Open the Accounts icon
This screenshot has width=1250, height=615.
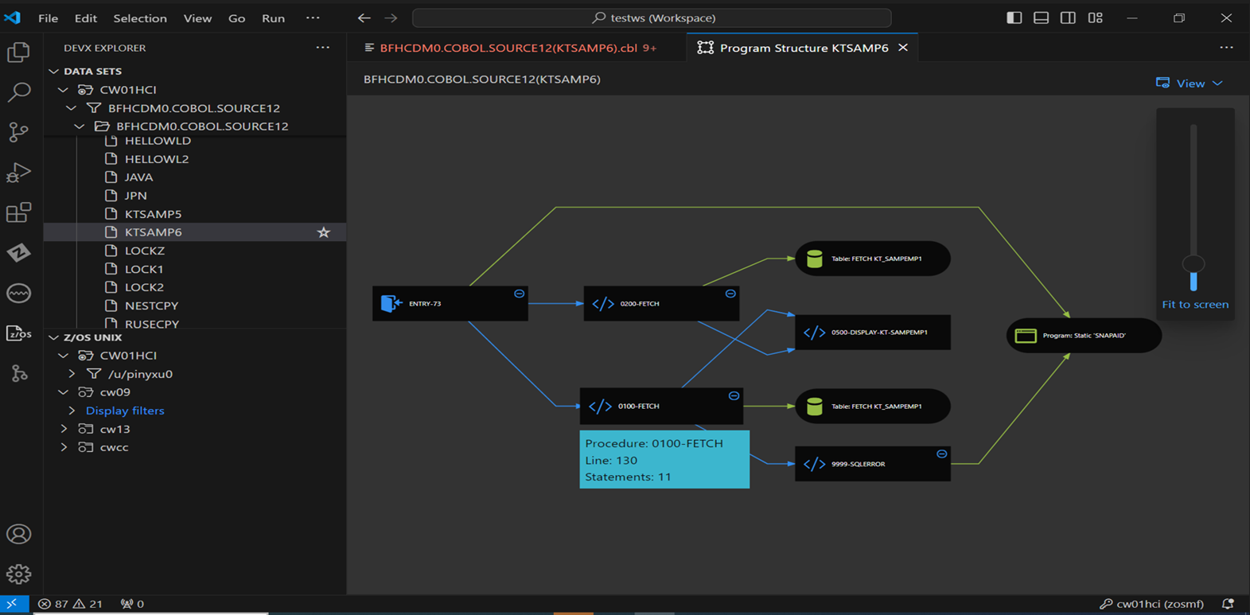click(18, 534)
